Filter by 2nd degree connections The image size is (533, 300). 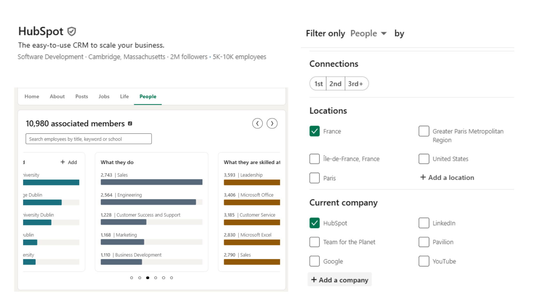coord(335,84)
